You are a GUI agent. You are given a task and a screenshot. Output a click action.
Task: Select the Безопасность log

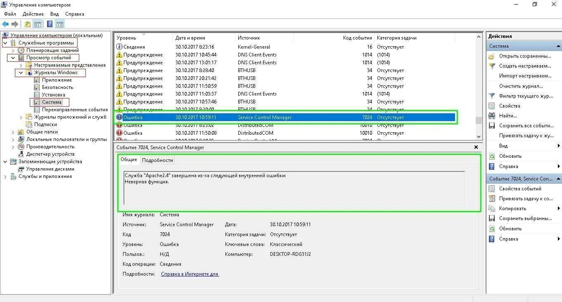point(57,87)
